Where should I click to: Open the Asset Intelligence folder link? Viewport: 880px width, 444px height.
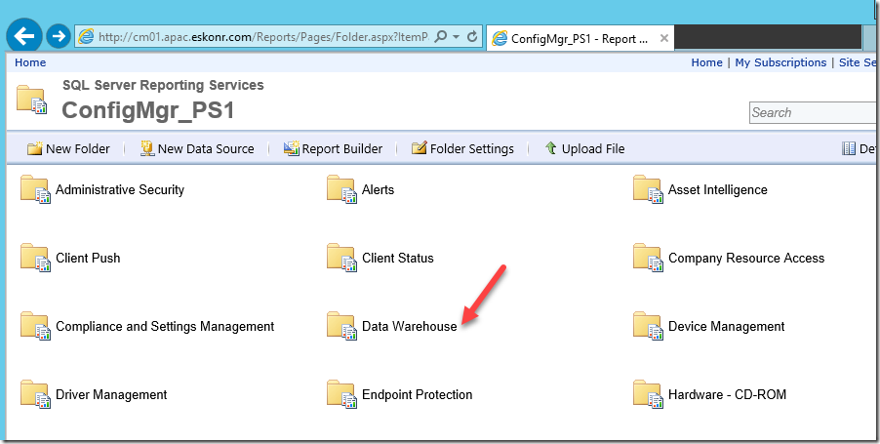click(x=717, y=189)
